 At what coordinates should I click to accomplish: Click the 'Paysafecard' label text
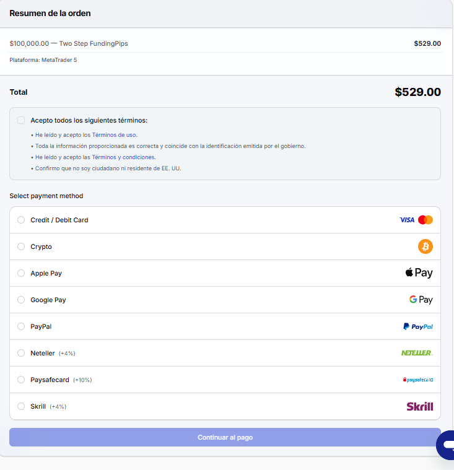point(50,380)
